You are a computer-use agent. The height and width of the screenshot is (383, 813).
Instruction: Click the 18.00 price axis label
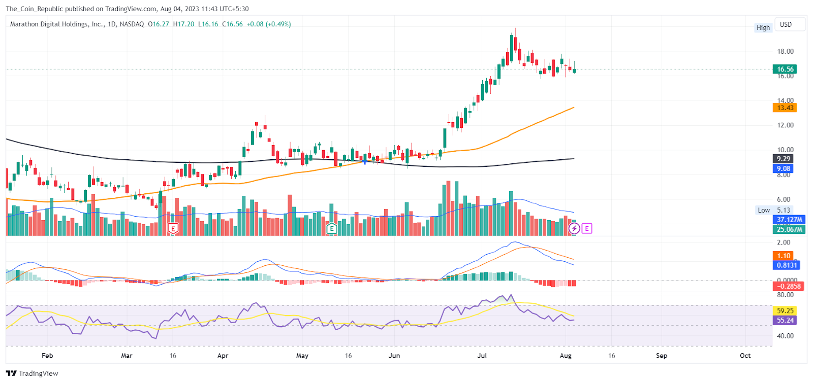pos(785,51)
